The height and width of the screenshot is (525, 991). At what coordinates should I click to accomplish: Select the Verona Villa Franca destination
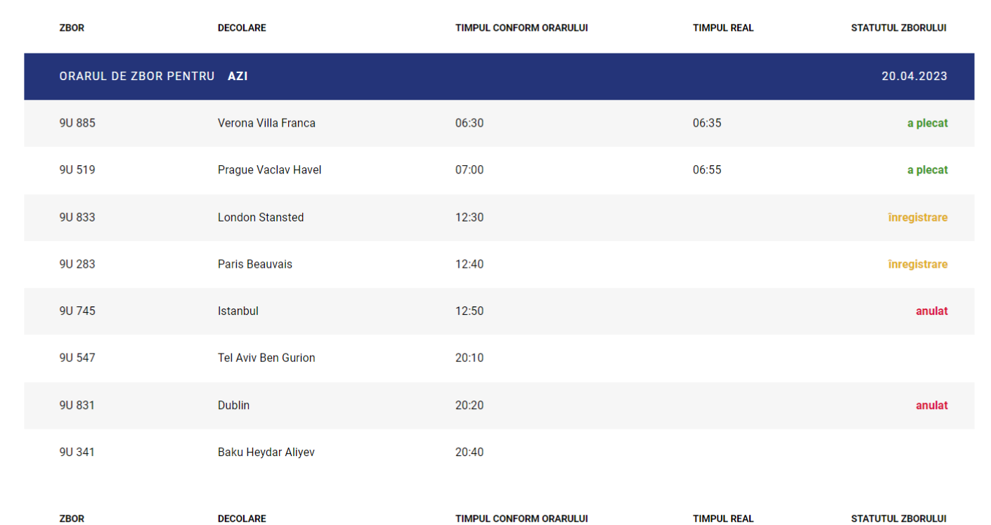[266, 123]
